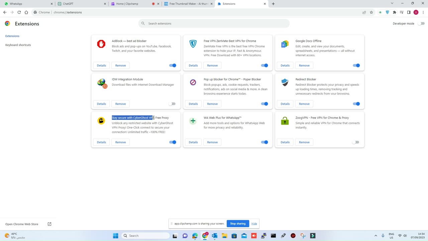Remove the ZoogVPN extension
This screenshot has height=241, width=428.
[304, 142]
